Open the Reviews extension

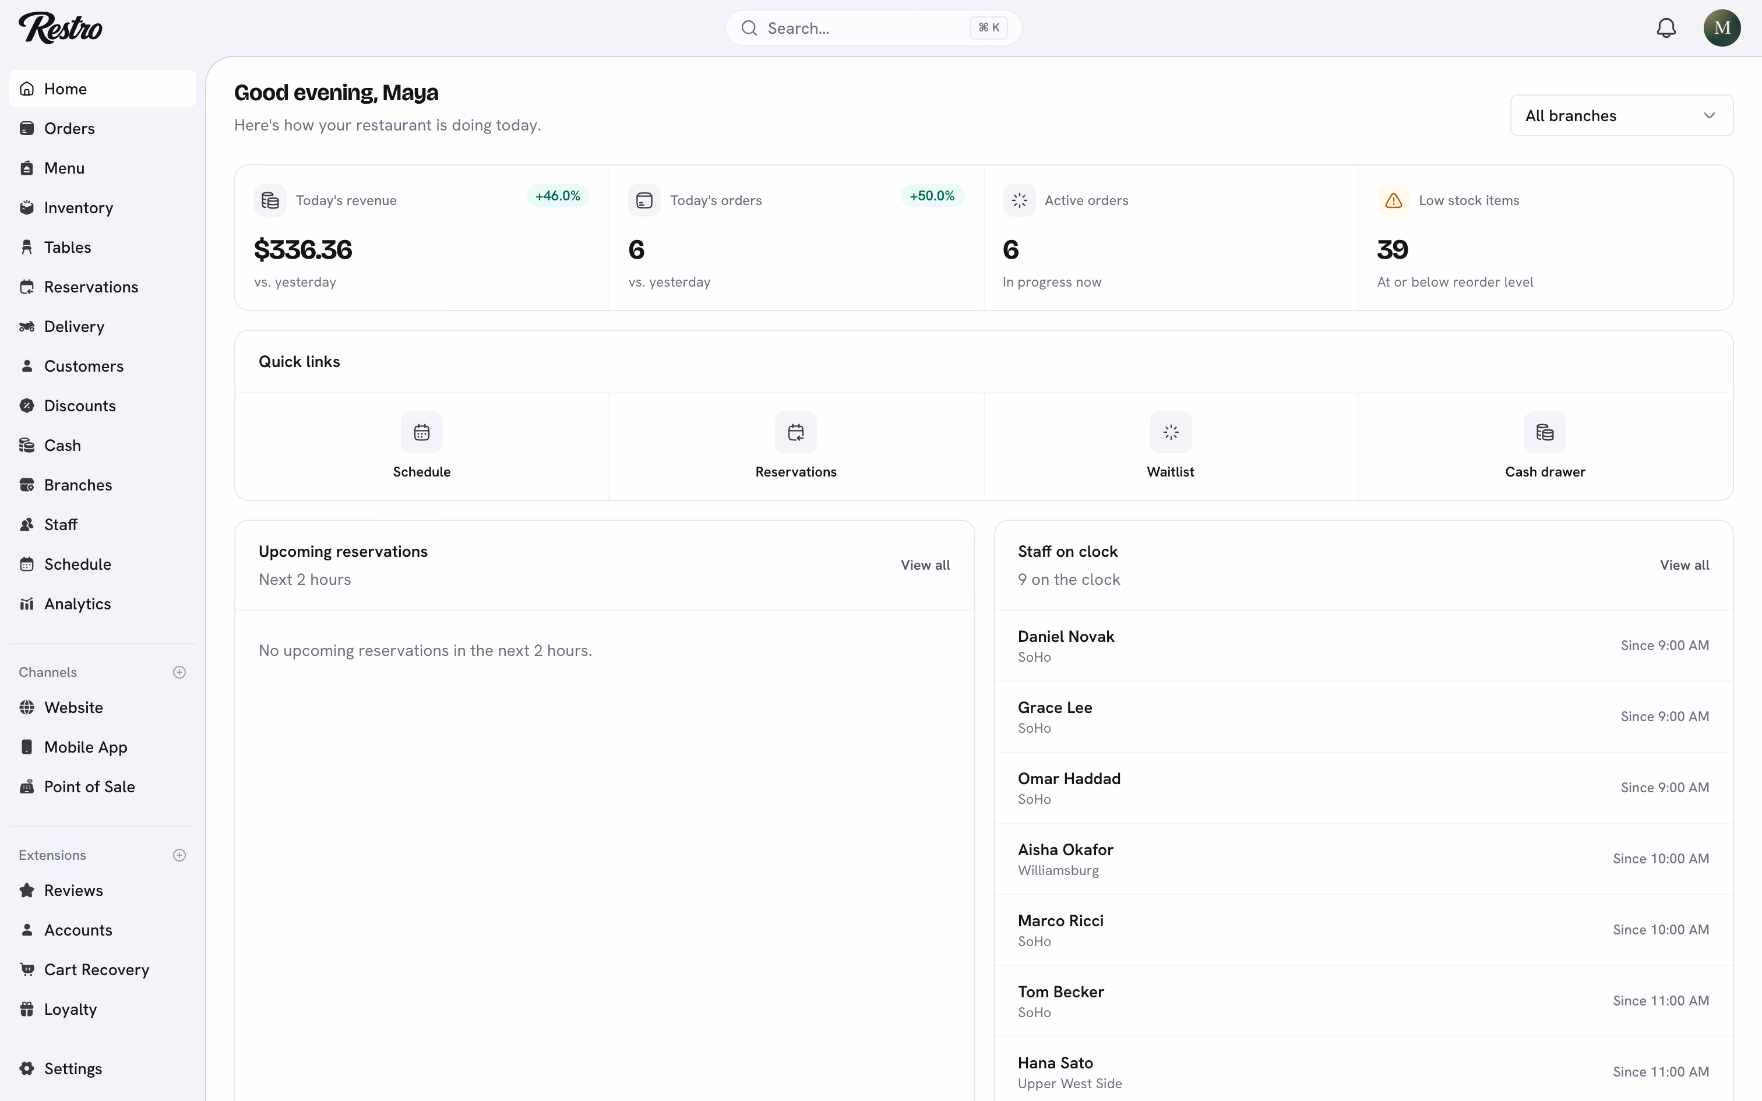(103, 891)
